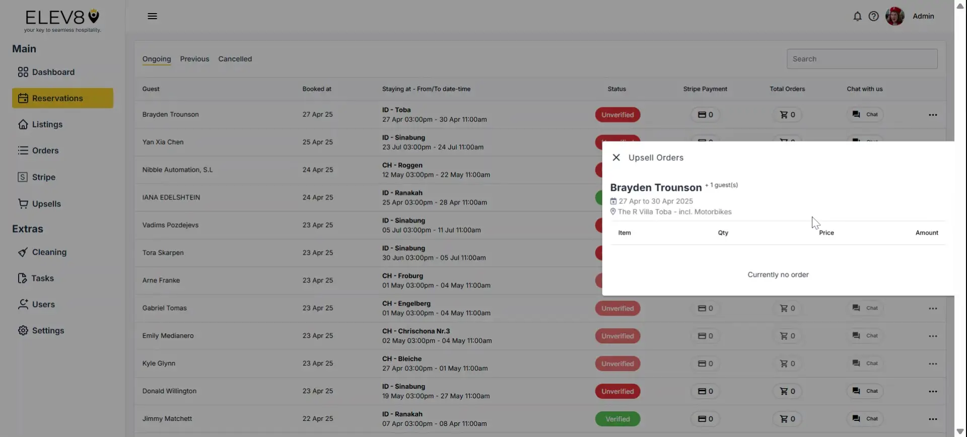Open Chat for Jimmy Matchett
Viewport: 967px width, 437px height.
tap(865, 419)
